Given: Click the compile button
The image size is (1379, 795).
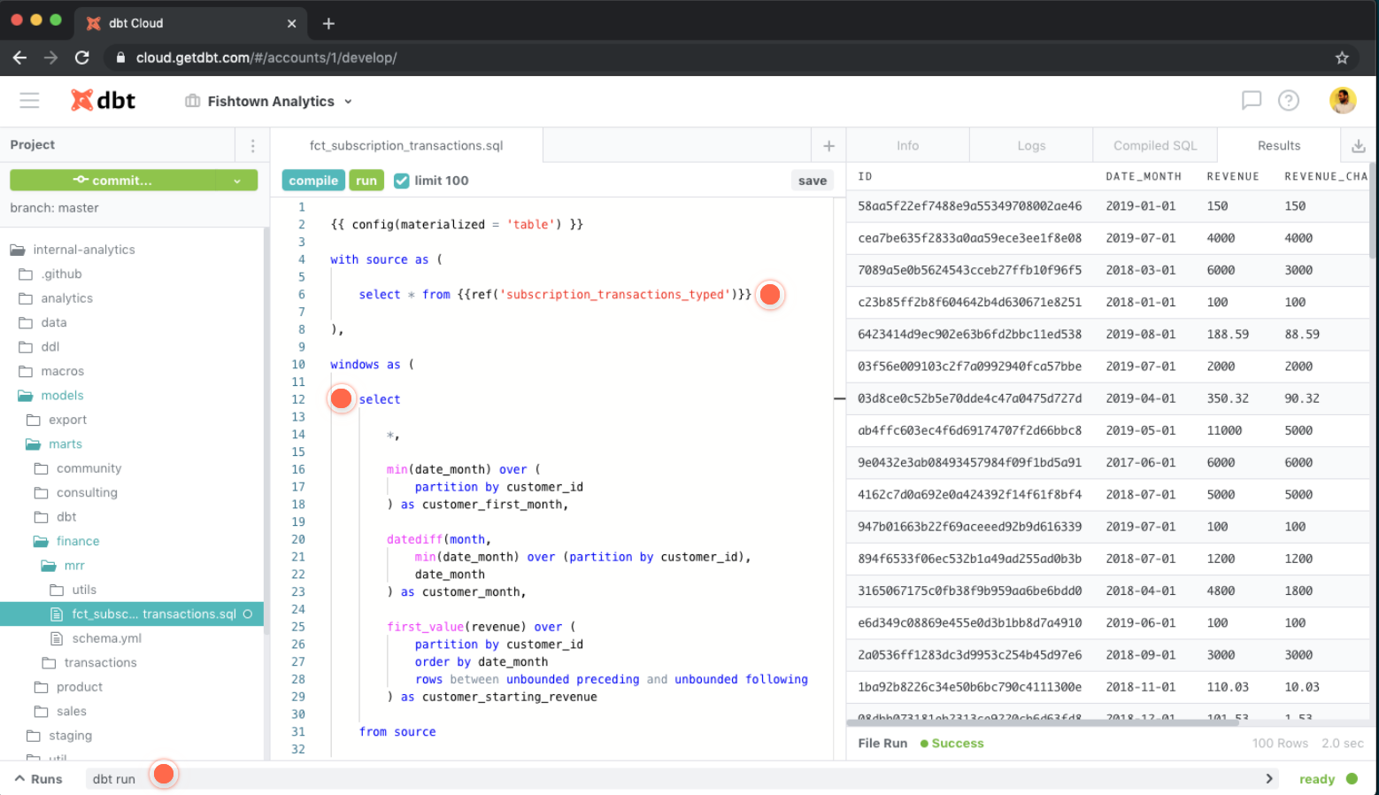Looking at the screenshot, I should coord(313,181).
